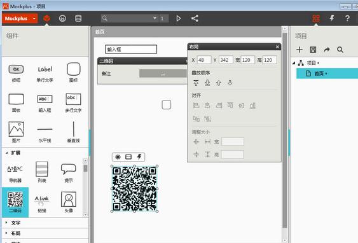Image resolution: width=358 pixels, height=243 pixels.
Task: Open the emoji icon library button
Action: pyautogui.click(x=62, y=18)
